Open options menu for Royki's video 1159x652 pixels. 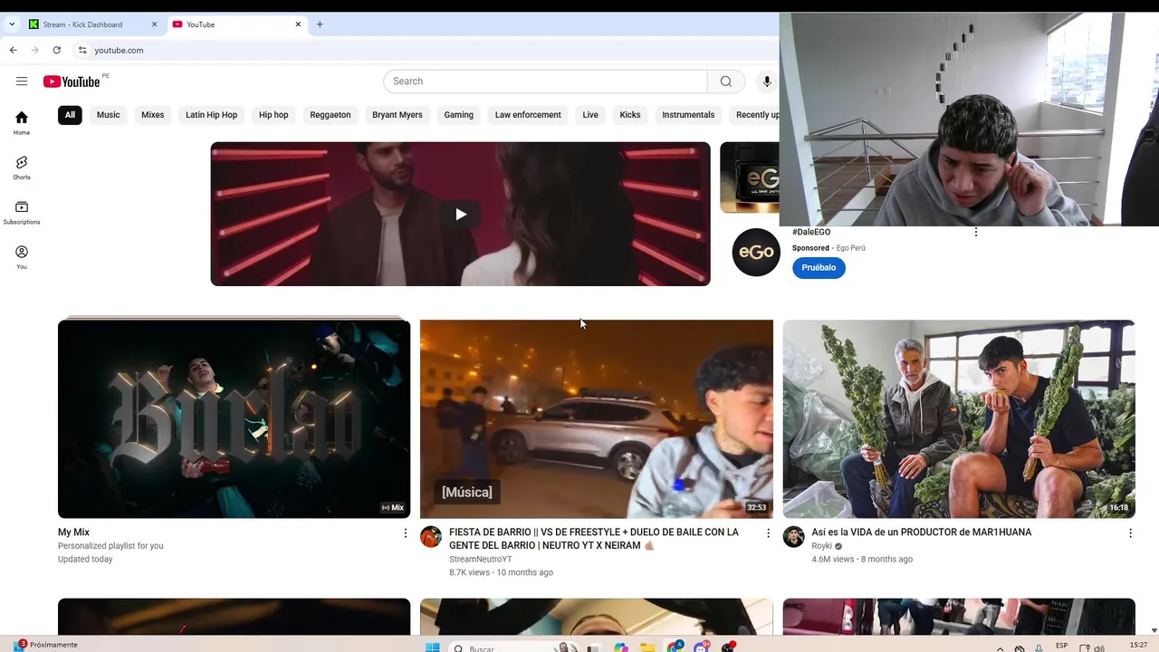(x=1130, y=533)
